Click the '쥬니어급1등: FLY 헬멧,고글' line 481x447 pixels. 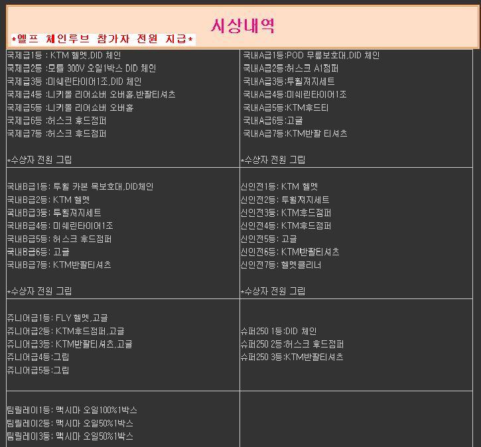(x=57, y=318)
